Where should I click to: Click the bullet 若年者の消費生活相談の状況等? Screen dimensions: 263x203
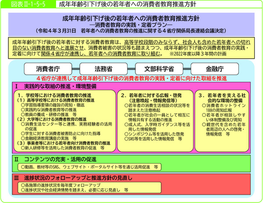157,108
